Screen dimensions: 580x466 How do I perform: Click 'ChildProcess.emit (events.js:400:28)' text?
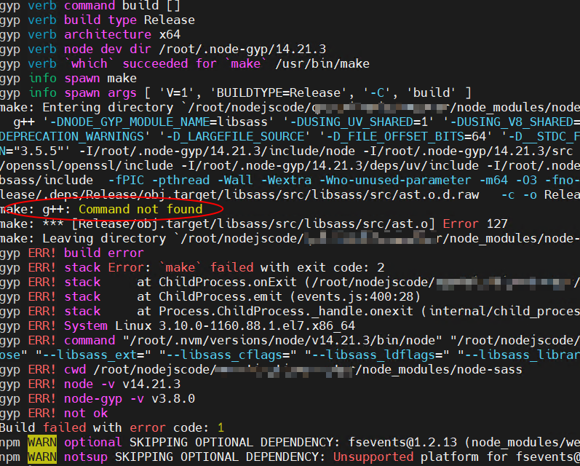tap(290, 297)
